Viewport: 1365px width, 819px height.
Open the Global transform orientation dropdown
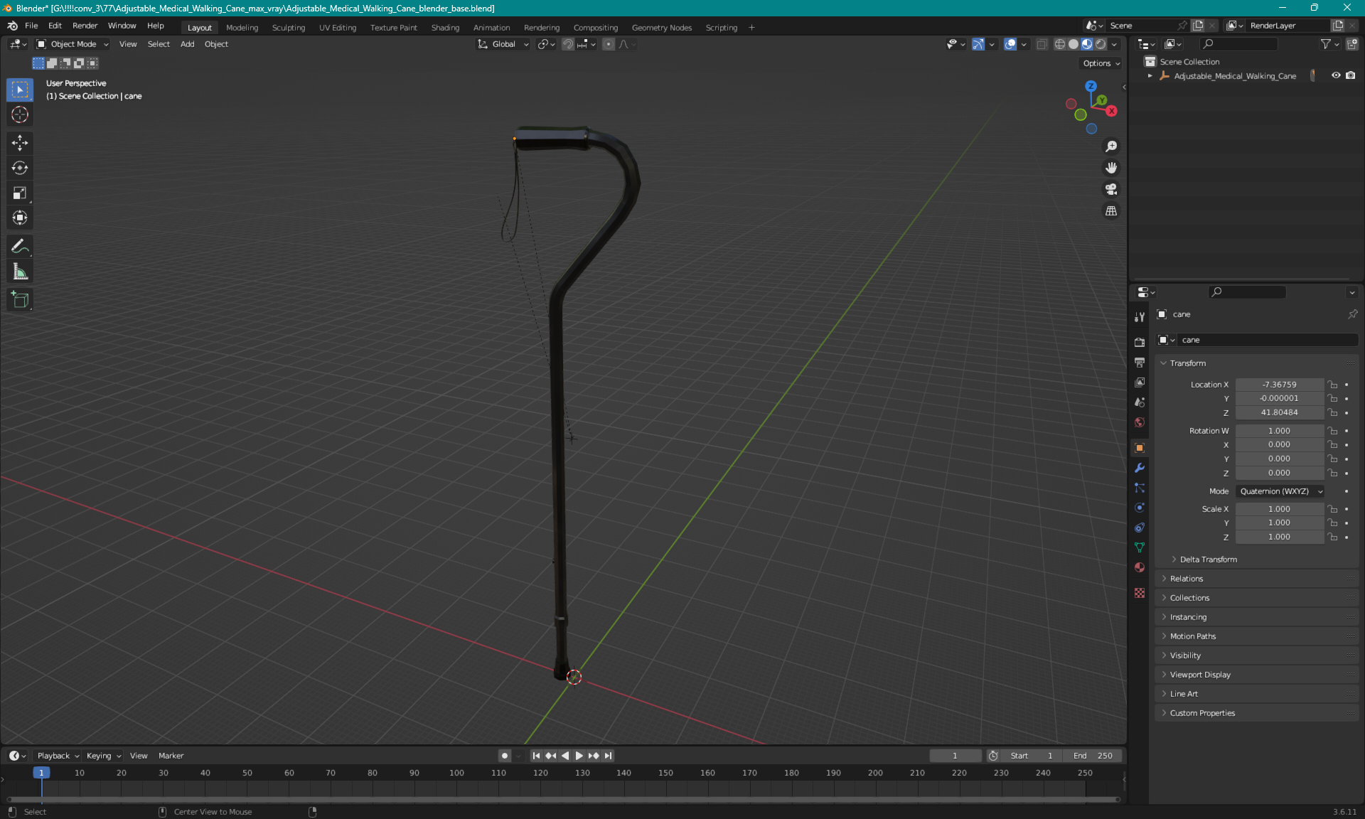[x=503, y=44]
